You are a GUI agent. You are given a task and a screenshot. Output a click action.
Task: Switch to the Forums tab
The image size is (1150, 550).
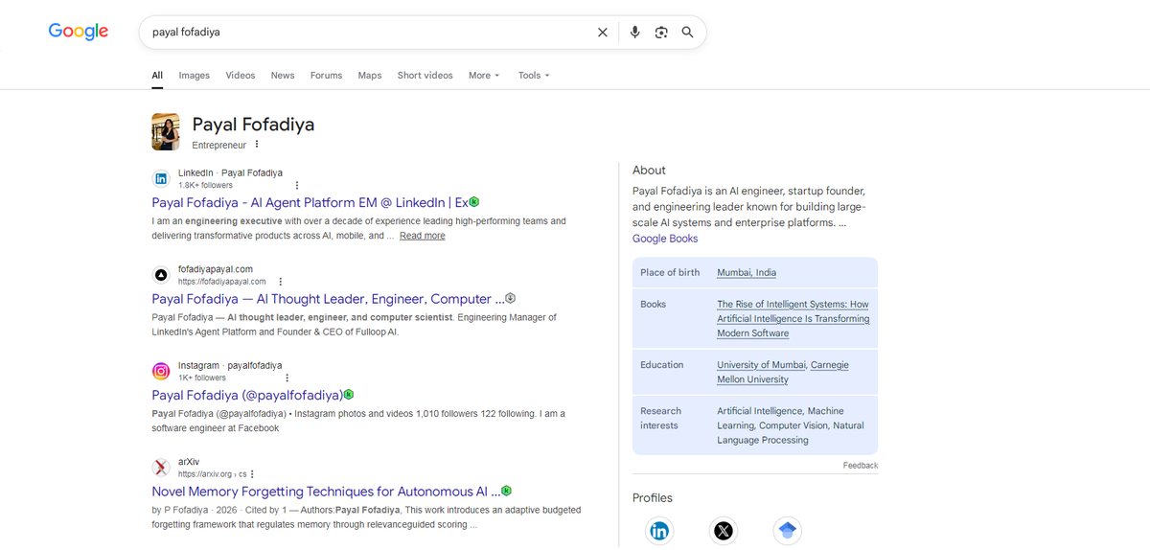tap(326, 76)
